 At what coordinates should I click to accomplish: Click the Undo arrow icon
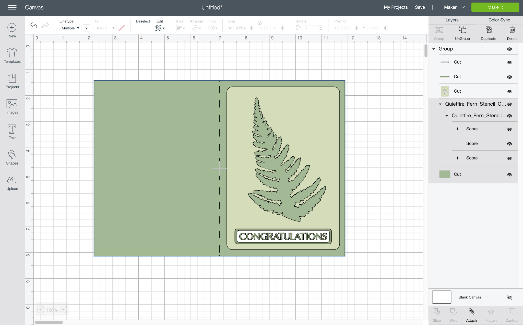[x=34, y=25]
